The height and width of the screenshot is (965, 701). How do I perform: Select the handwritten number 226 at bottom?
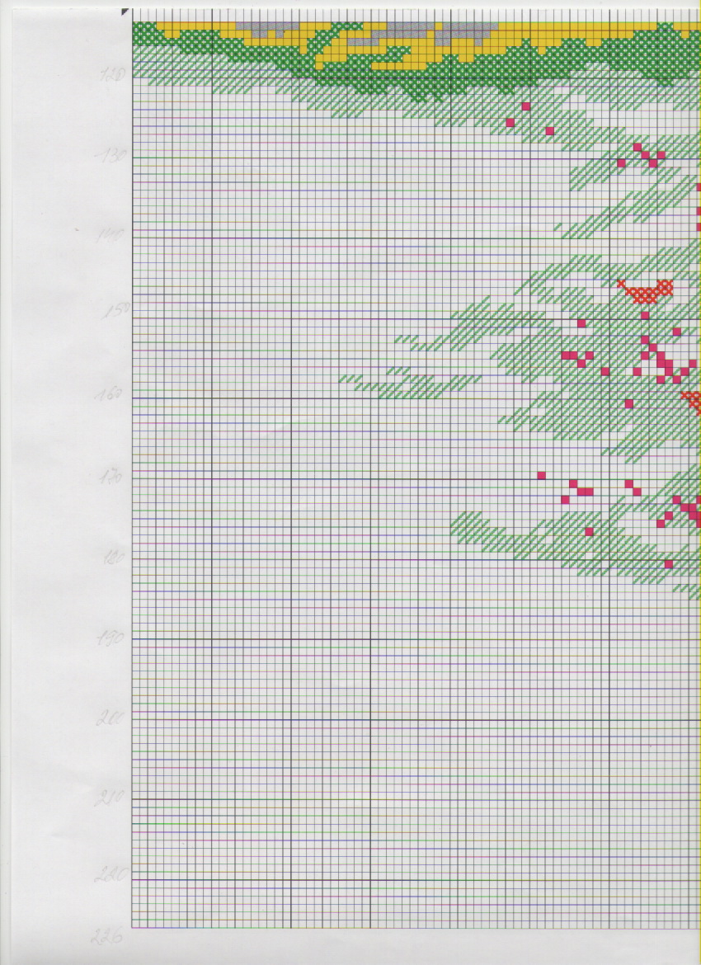coord(108,936)
